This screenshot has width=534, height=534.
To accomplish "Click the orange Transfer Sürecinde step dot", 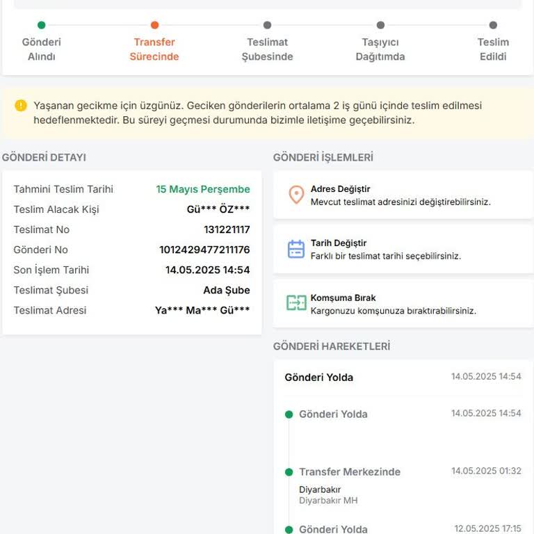I will click(x=154, y=25).
